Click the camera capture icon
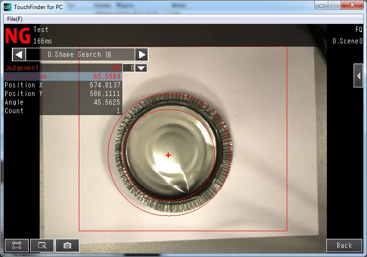The height and width of the screenshot is (257, 367). 67,246
